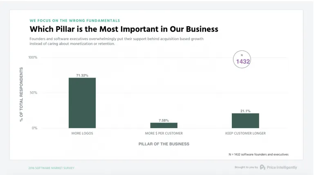The image size is (314, 175).
Task: Click the 71.32% data label
Action: 82,75
